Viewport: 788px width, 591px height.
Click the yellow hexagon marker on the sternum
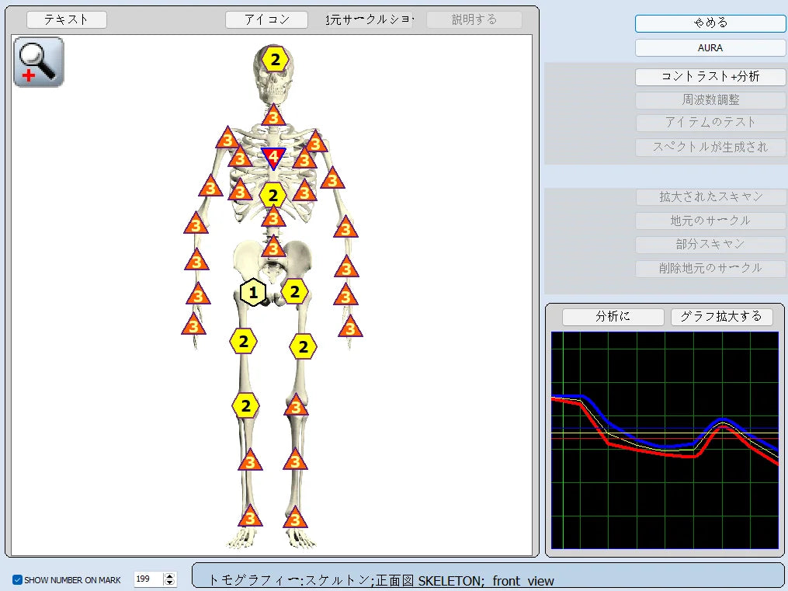273,195
